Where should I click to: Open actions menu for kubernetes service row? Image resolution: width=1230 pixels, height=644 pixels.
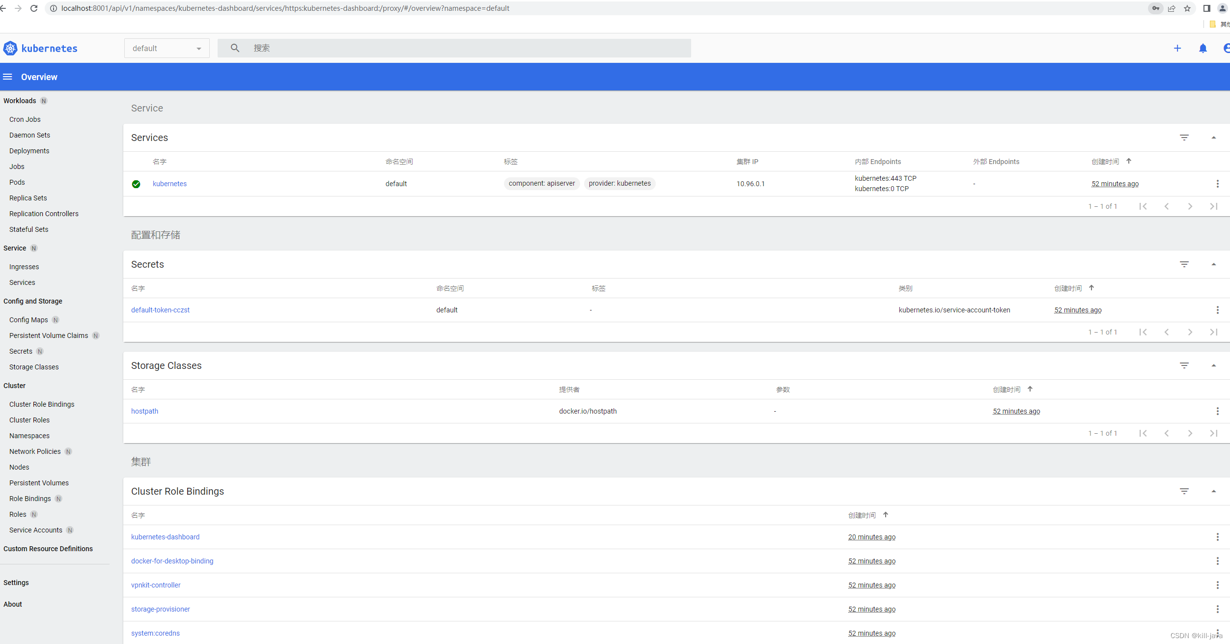tap(1218, 184)
